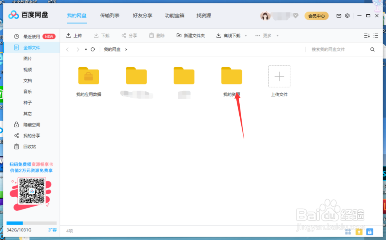386x240 pixels.
Task: Click the search magnifier icon
Action: pyautogui.click(x=372, y=49)
